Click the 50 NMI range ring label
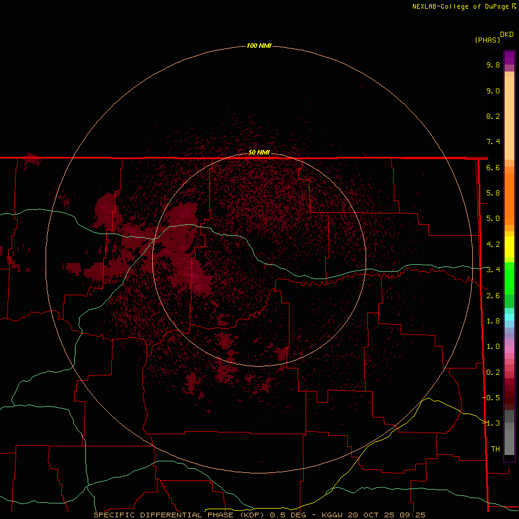 pyautogui.click(x=259, y=152)
